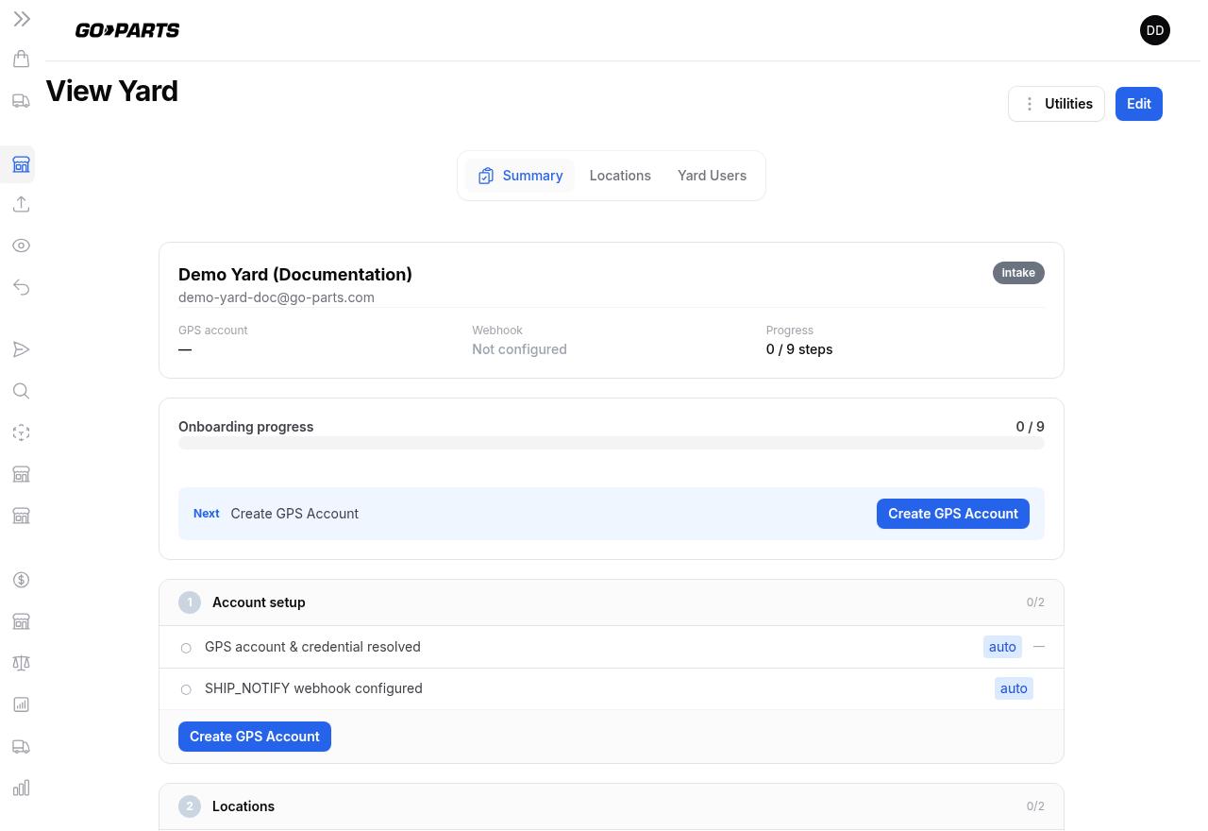Click the "0 / 9" onboarding counter
Image resolution: width=1208 pixels, height=831 pixels.
point(1031,427)
